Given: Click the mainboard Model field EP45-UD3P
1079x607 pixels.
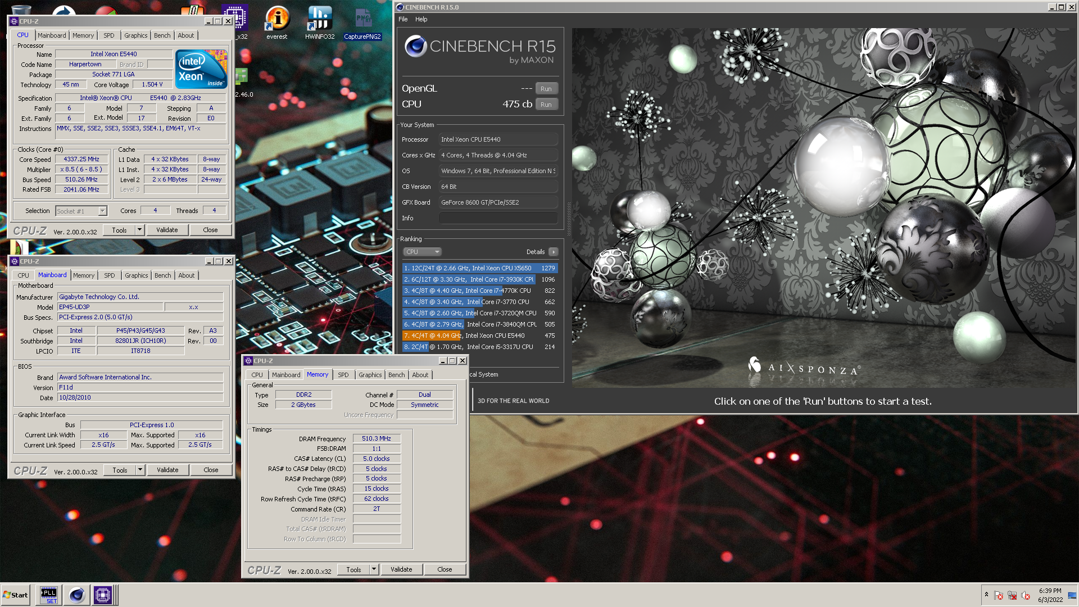Looking at the screenshot, I should click(110, 307).
